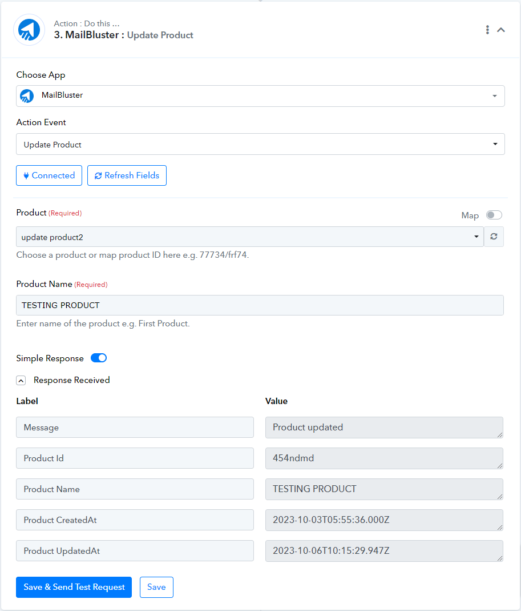Toggle the Map switch for Product

coord(494,215)
